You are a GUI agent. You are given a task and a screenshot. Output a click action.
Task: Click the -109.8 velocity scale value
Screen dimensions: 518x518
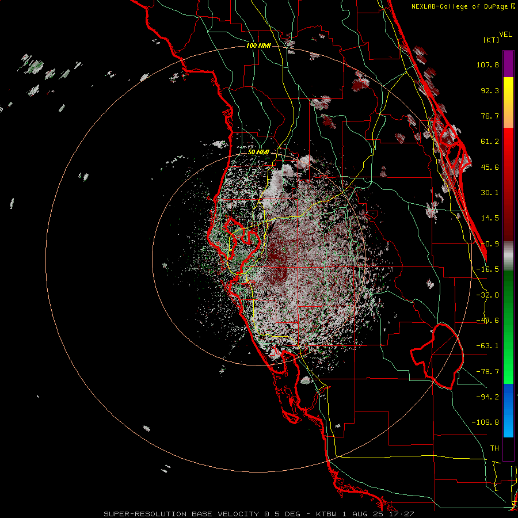point(485,422)
